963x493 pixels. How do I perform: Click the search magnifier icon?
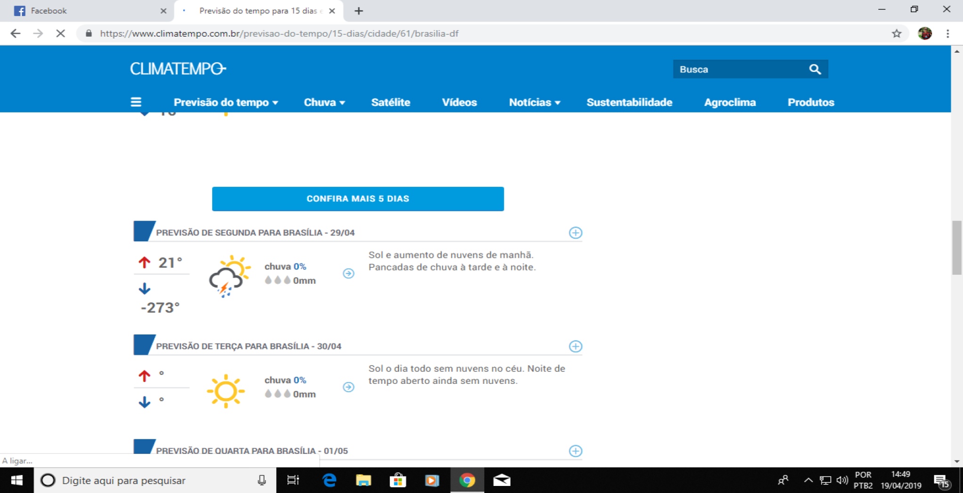click(x=815, y=69)
